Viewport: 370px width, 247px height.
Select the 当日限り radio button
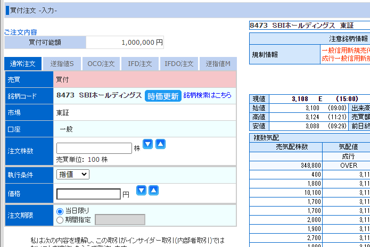tap(60, 211)
